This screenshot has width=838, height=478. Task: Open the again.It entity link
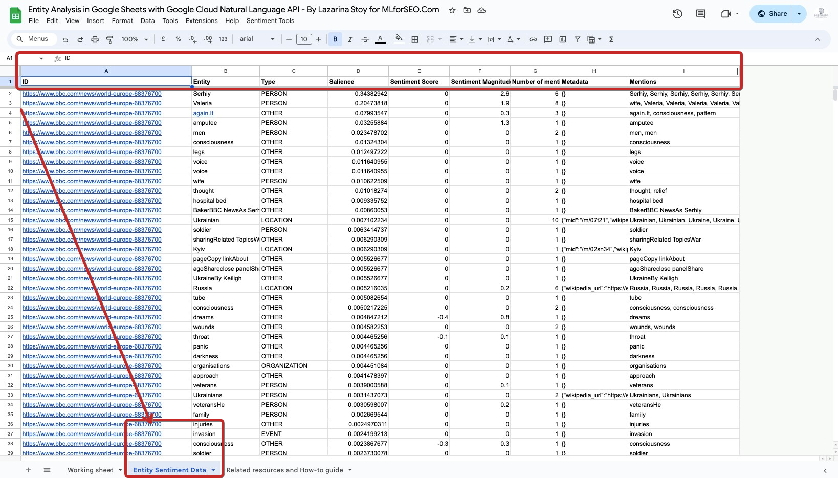pos(203,113)
